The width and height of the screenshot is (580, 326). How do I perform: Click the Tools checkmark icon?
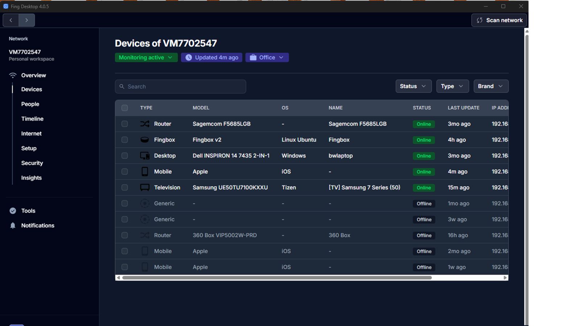coord(13,211)
